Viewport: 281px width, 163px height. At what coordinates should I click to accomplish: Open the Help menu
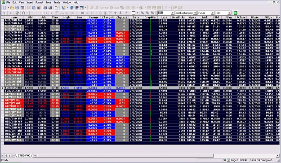(x=76, y=3)
